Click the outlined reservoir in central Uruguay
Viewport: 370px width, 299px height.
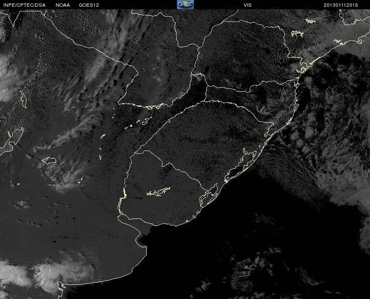coord(158,192)
